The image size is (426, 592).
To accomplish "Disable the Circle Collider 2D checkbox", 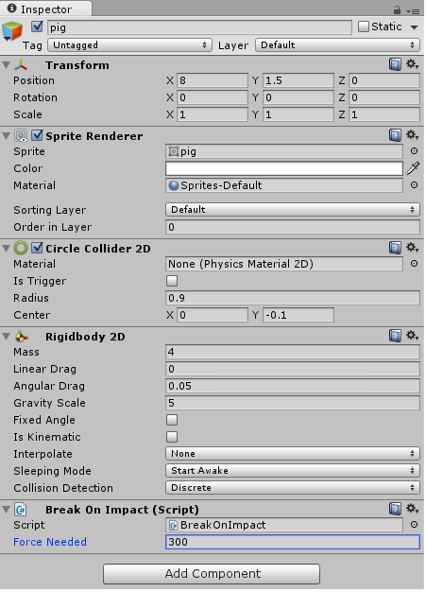I will (x=37, y=248).
